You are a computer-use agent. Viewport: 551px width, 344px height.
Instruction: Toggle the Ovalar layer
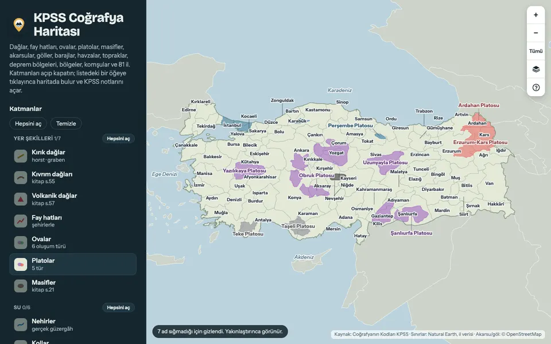click(73, 243)
